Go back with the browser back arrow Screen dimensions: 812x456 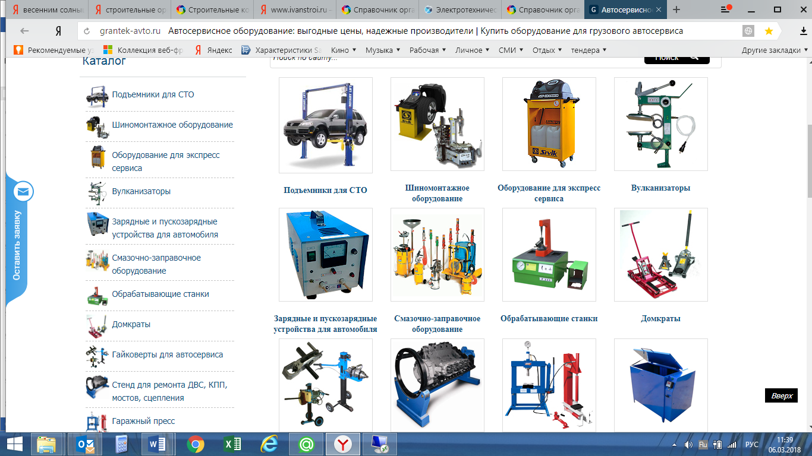[25, 31]
